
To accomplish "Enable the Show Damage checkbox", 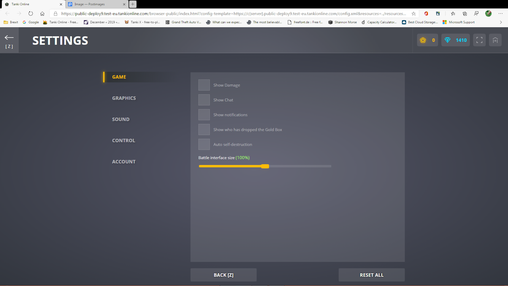I will pyautogui.click(x=204, y=85).
